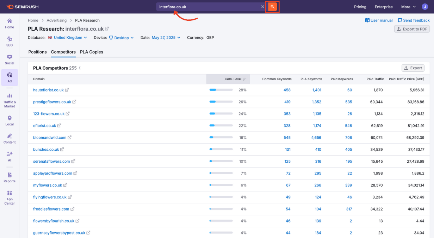434x238 pixels.
Task: Expand the Device dropdown showing Desktop
Action: click(x=121, y=38)
